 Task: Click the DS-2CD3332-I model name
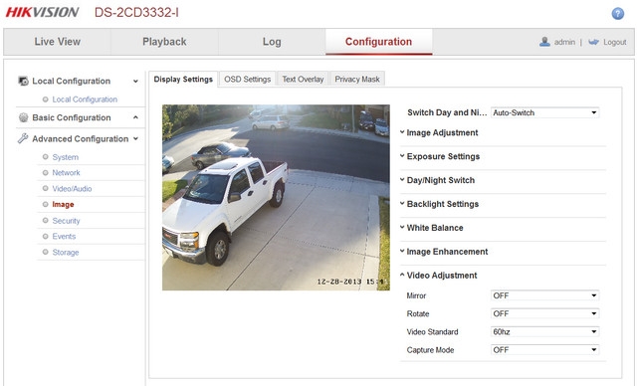pyautogui.click(x=136, y=13)
